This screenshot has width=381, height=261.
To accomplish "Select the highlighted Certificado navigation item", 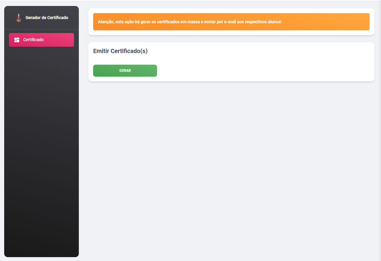I will [41, 40].
